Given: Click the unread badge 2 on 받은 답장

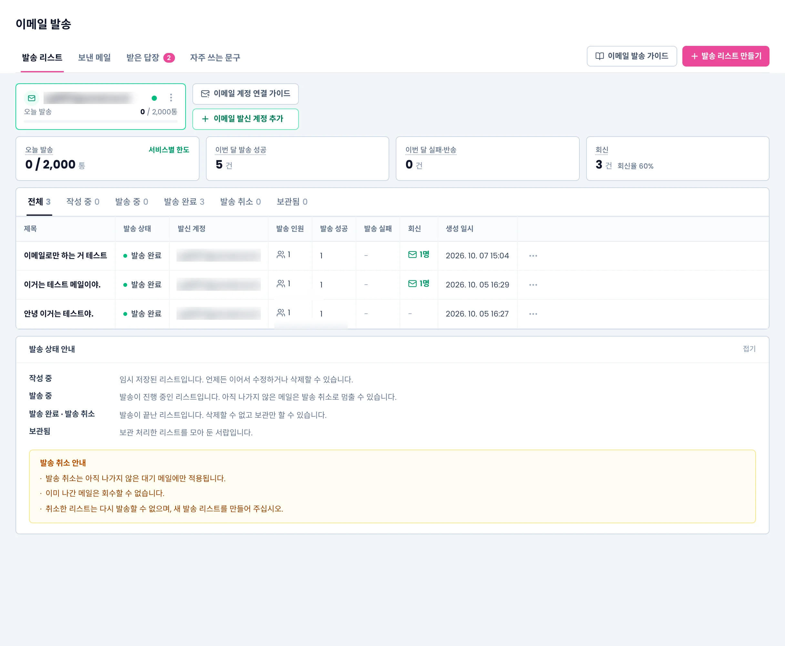Looking at the screenshot, I should pyautogui.click(x=169, y=58).
